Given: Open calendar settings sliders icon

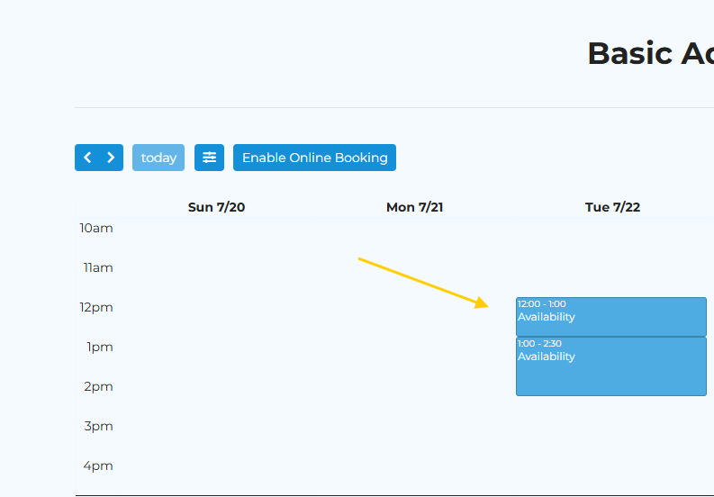Looking at the screenshot, I should click(x=209, y=158).
